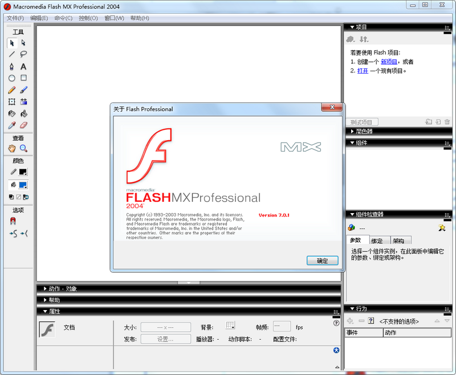Image resolution: width=456 pixels, height=375 pixels.
Task: Select the Zoom tool under 查看
Action: pos(23,148)
